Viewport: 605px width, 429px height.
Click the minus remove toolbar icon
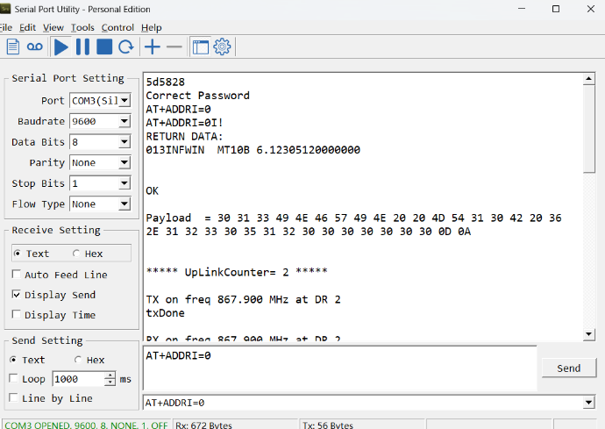pos(174,47)
